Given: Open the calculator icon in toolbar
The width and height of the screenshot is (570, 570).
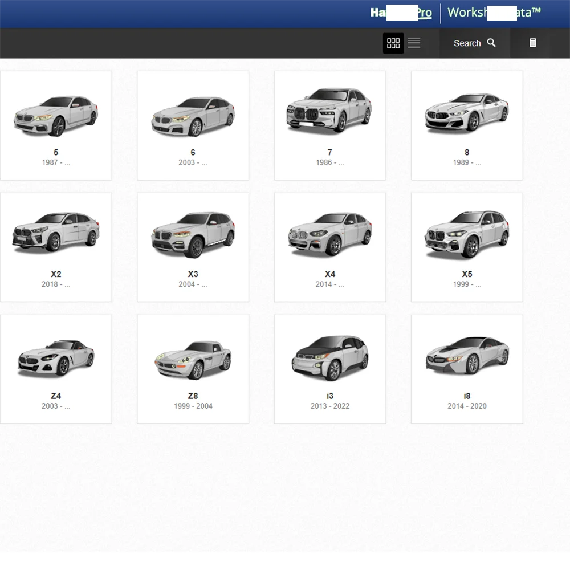Looking at the screenshot, I should [532, 43].
